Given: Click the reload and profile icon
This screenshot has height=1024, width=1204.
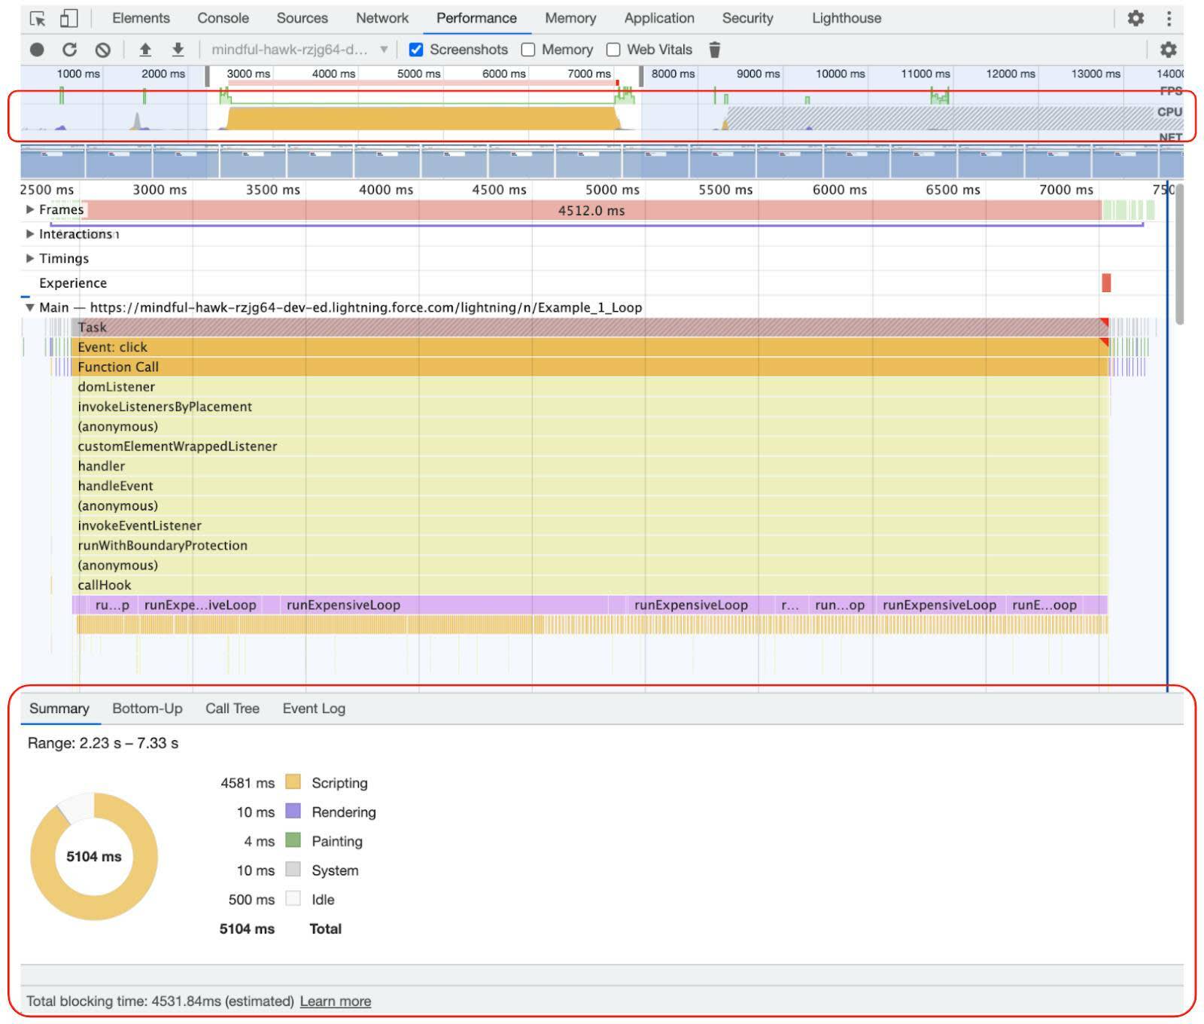Looking at the screenshot, I should 69,50.
